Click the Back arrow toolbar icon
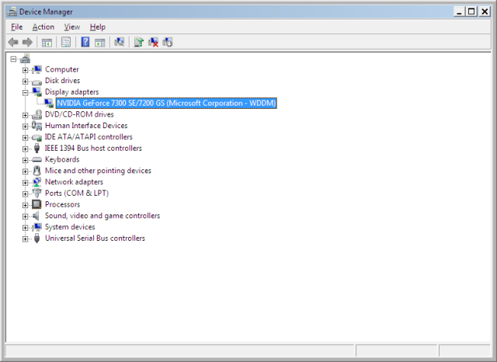This screenshot has height=362, width=497. (13, 42)
